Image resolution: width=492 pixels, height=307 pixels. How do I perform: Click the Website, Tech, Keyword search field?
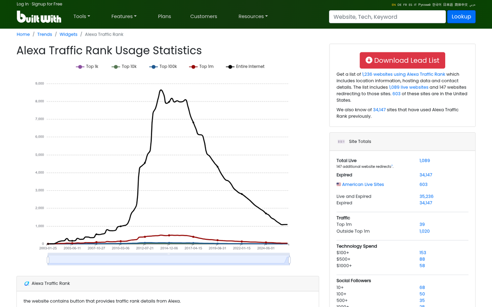[x=387, y=16]
